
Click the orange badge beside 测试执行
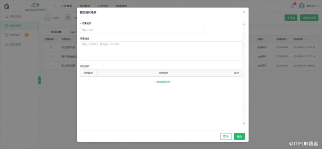pyautogui.click(x=27, y=35)
